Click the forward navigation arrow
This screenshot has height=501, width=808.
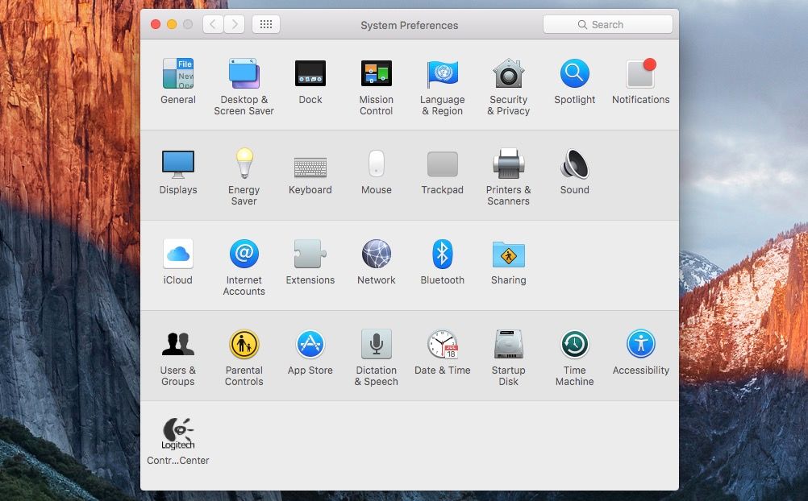tap(235, 24)
